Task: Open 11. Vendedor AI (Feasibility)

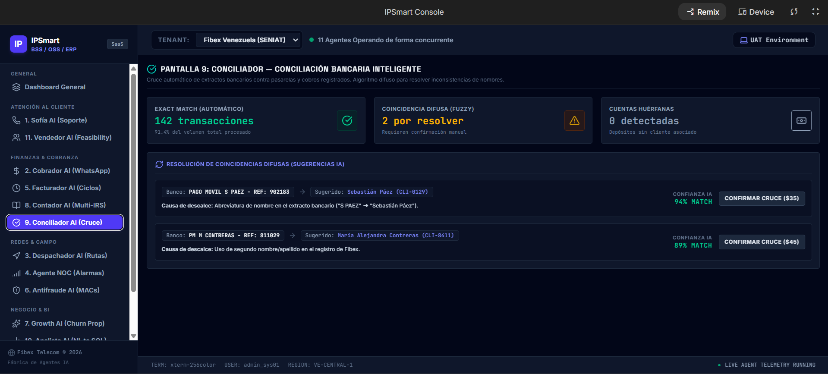Action: click(65, 138)
